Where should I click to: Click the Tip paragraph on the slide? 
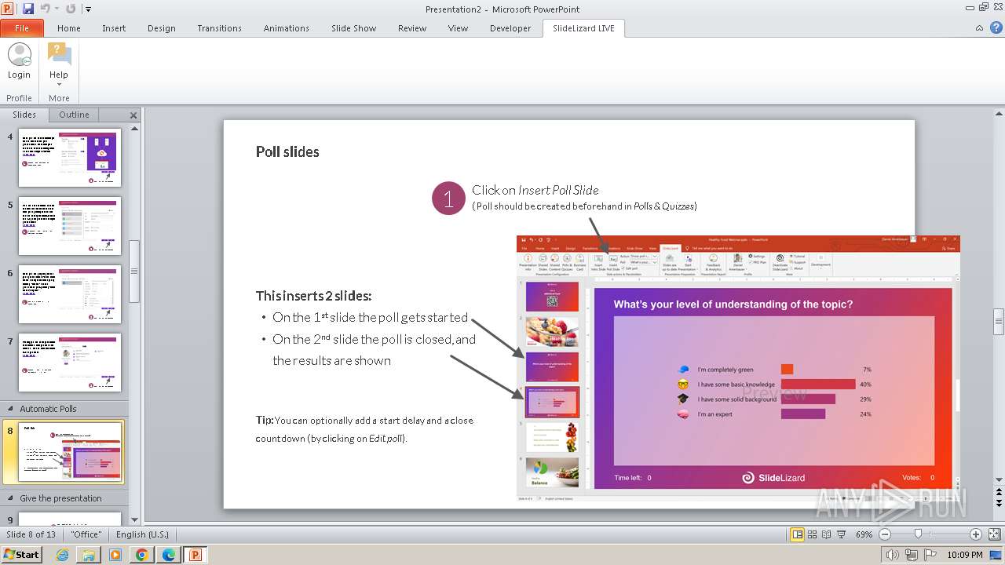pyautogui.click(x=364, y=429)
